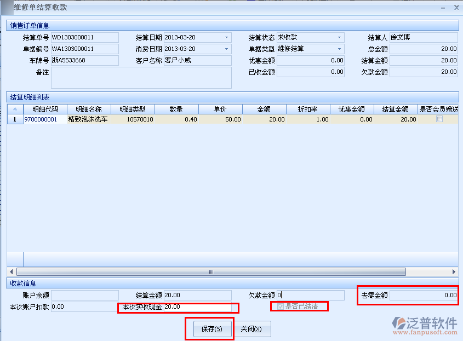Screen dimensions: 463x341
Task: Click the 欠款金额 field in 收款信息
Action: pyautogui.click(x=310, y=296)
